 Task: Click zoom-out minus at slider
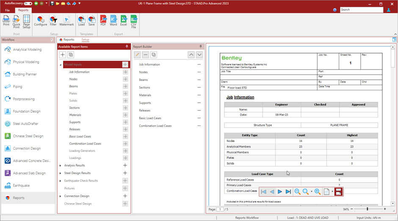pos(351,209)
